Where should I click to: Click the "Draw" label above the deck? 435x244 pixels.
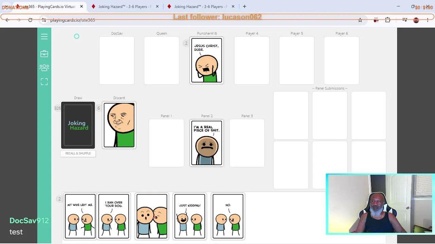pos(78,98)
